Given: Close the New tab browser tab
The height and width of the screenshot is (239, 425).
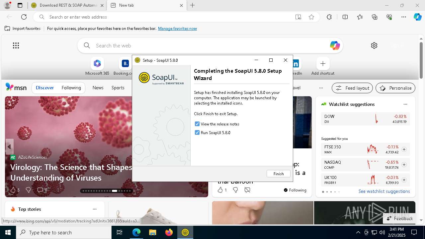Looking at the screenshot, I should [x=181, y=5].
